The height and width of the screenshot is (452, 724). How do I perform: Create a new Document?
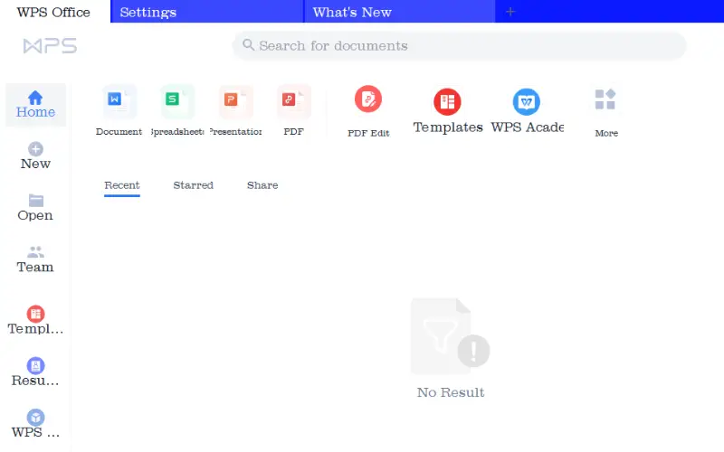[x=119, y=110]
